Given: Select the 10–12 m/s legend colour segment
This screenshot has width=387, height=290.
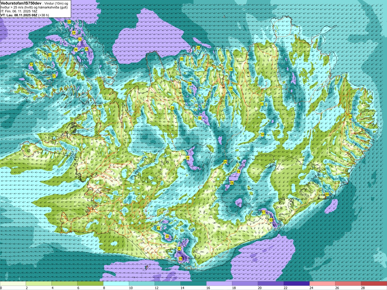Looking at the screenshot, I should point(142,283).
